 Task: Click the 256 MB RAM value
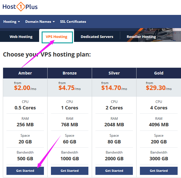coord(25,125)
